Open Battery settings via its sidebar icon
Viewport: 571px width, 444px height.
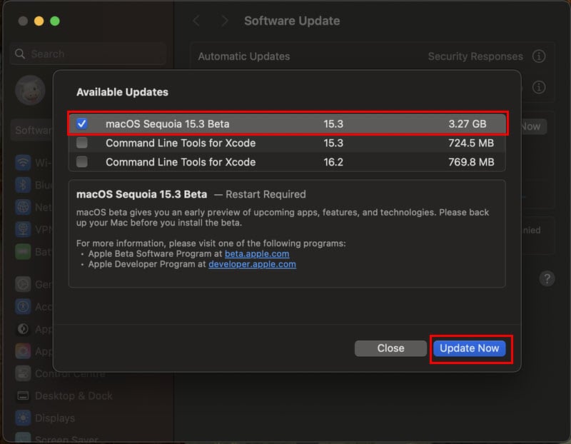(x=23, y=251)
